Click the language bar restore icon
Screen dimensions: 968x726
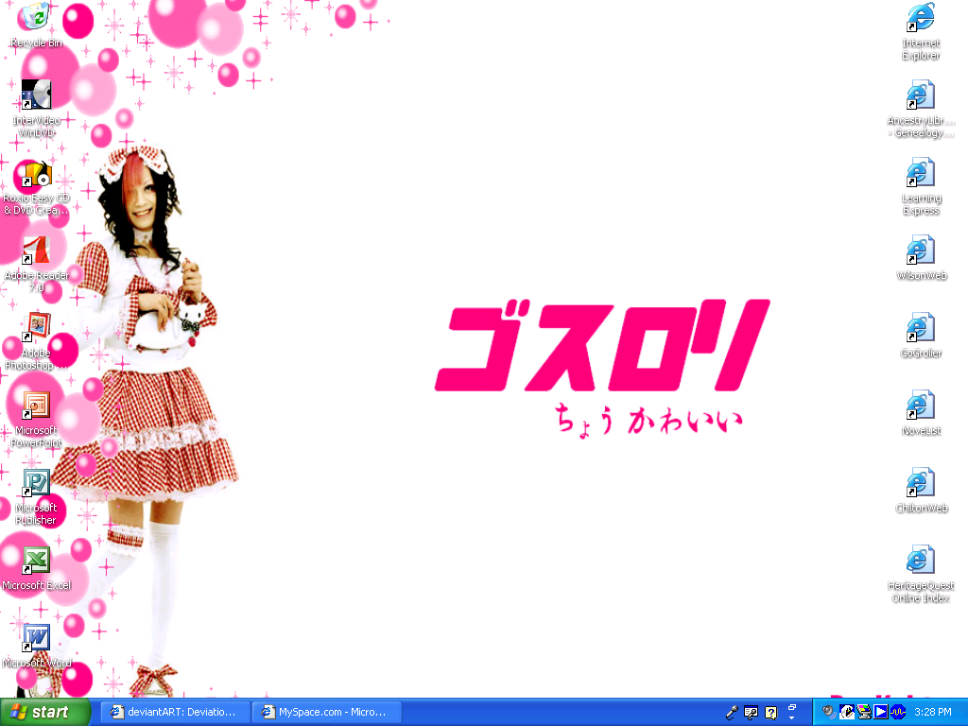click(792, 707)
